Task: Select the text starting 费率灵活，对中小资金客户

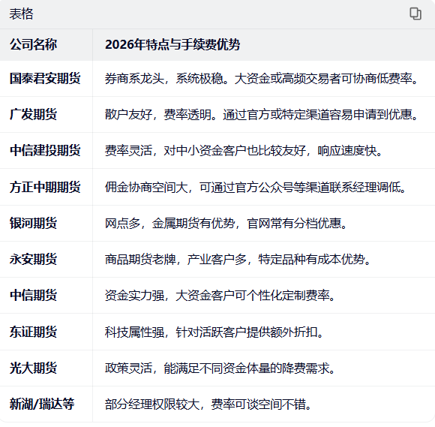Action: coord(244,151)
